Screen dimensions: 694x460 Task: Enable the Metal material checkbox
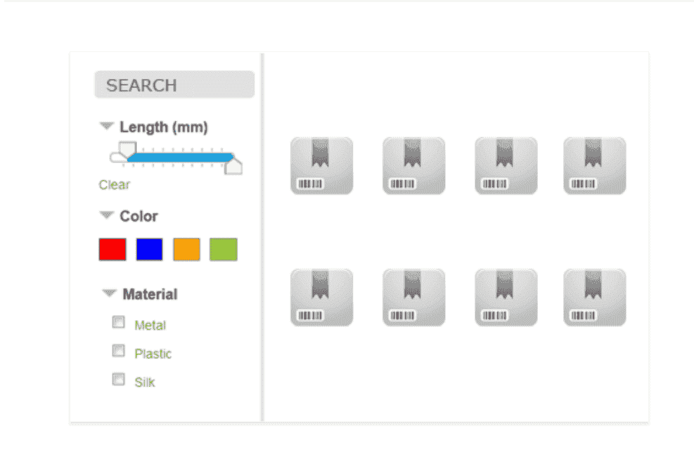pos(118,323)
